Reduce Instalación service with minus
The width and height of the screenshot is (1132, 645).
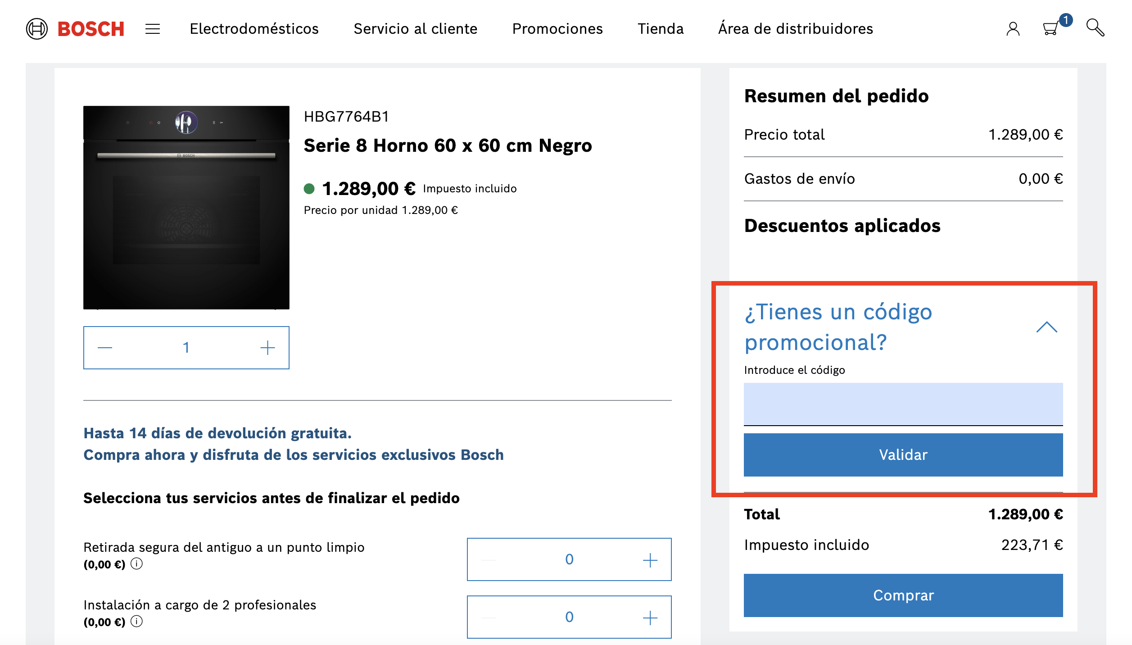(489, 618)
